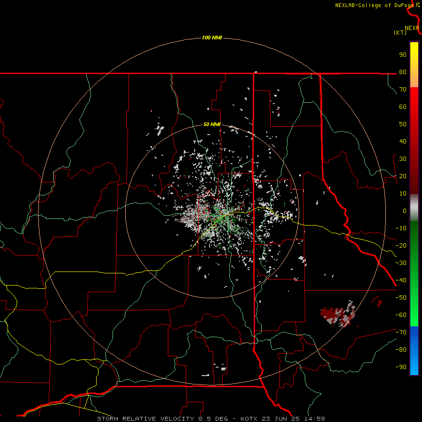
Task: Click the "50 NMI" range ring label
Action: coord(212,124)
